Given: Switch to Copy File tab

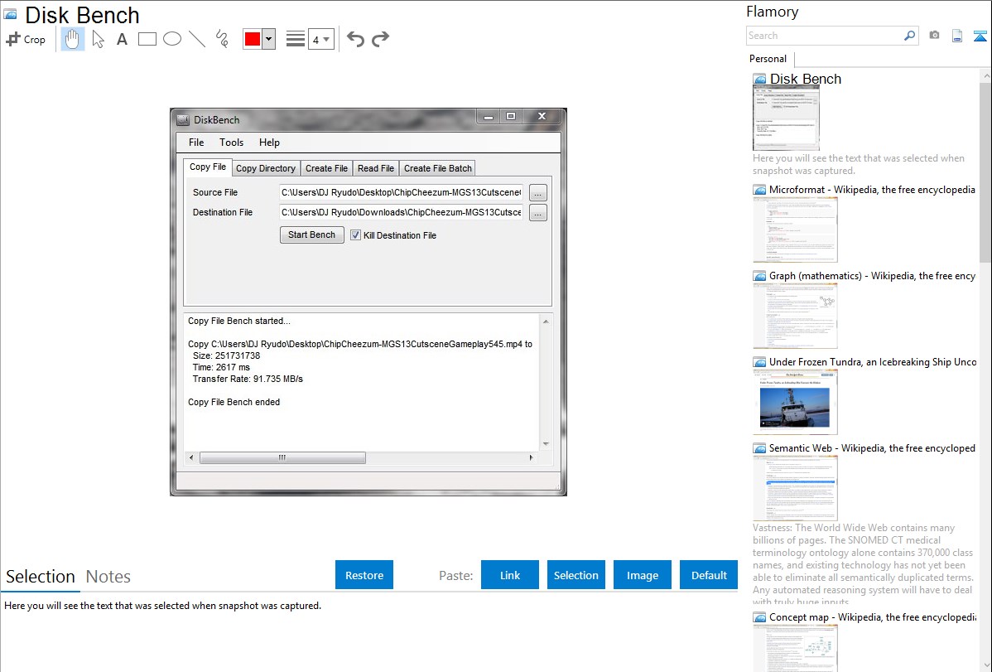Looking at the screenshot, I should tap(208, 167).
